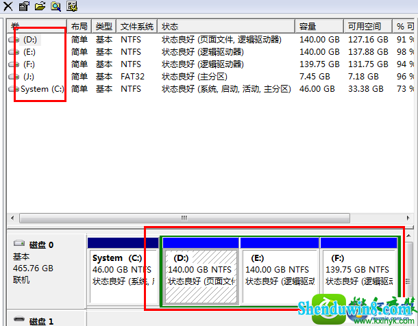The width and height of the screenshot is (418, 326).
Task: Click the 联机 online status label
Action: coord(21,280)
